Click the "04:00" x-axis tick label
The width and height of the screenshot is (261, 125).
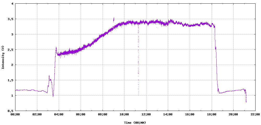59,114
